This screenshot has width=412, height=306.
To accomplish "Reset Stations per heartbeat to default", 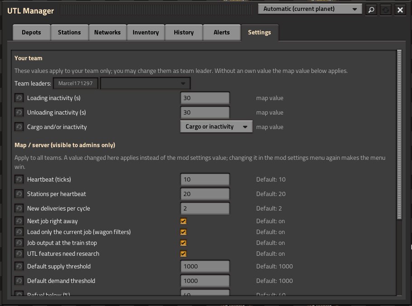I will 19,194.
